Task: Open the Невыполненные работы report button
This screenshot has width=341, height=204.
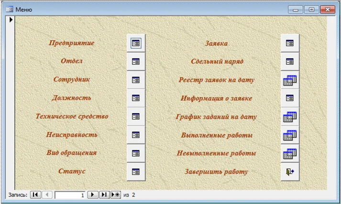Action: (290, 153)
